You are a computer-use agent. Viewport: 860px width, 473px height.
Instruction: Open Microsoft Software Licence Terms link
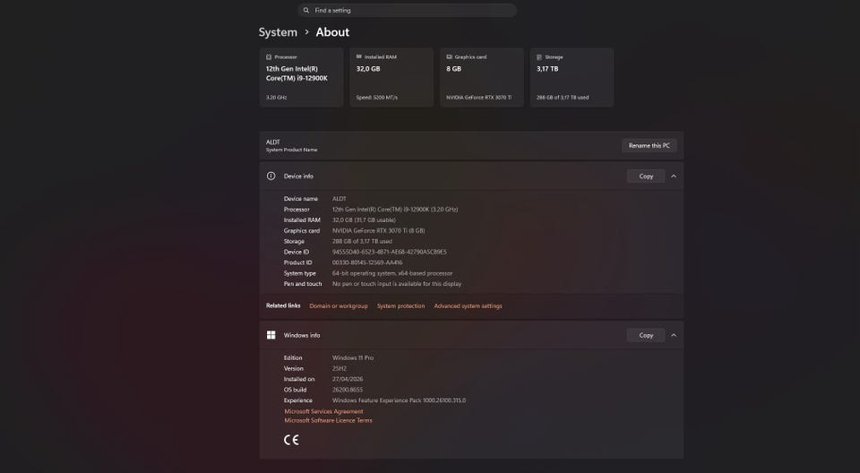(328, 420)
